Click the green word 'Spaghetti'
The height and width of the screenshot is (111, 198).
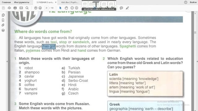[128, 46]
